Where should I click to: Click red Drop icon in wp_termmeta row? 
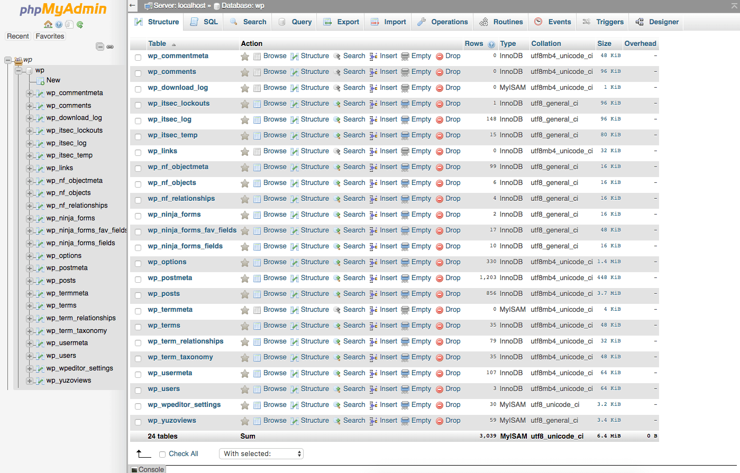440,310
